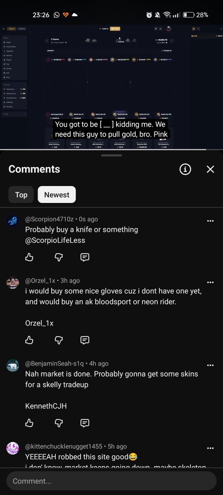Open options menu for @kittenchucklenugget1455's comment
This screenshot has height=495, width=223.
(x=210, y=448)
